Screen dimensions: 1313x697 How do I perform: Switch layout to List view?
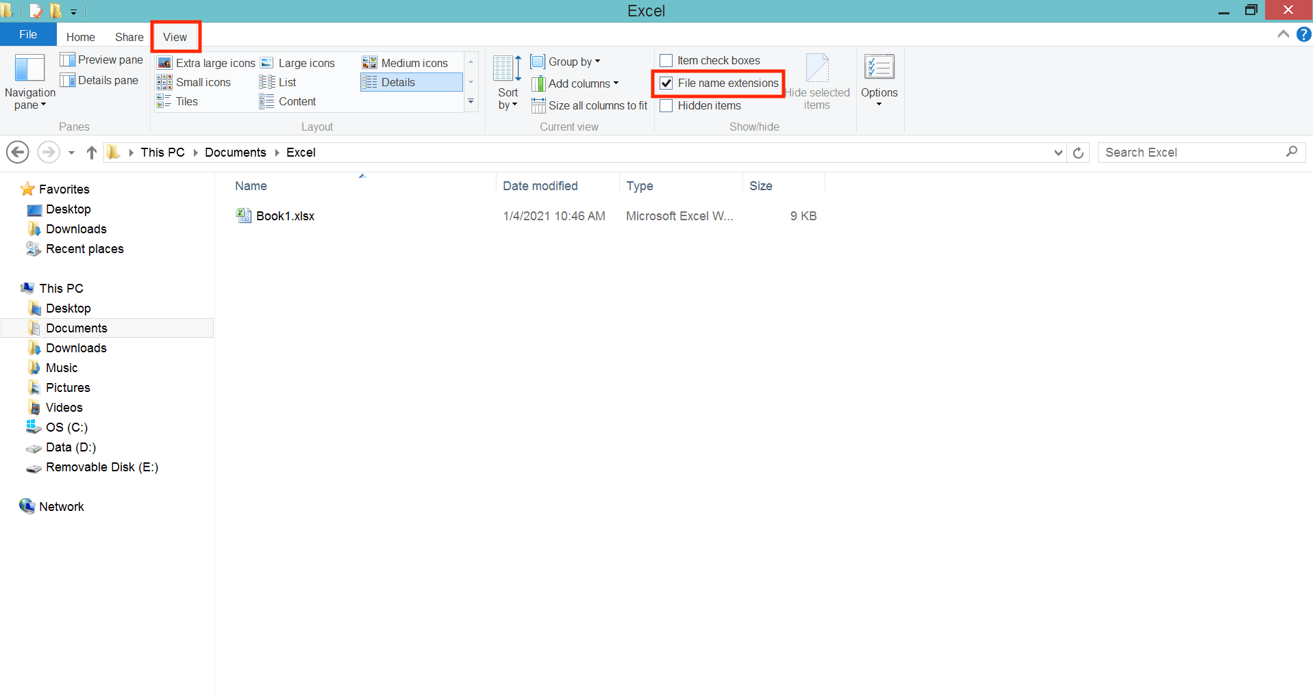pyautogui.click(x=278, y=82)
